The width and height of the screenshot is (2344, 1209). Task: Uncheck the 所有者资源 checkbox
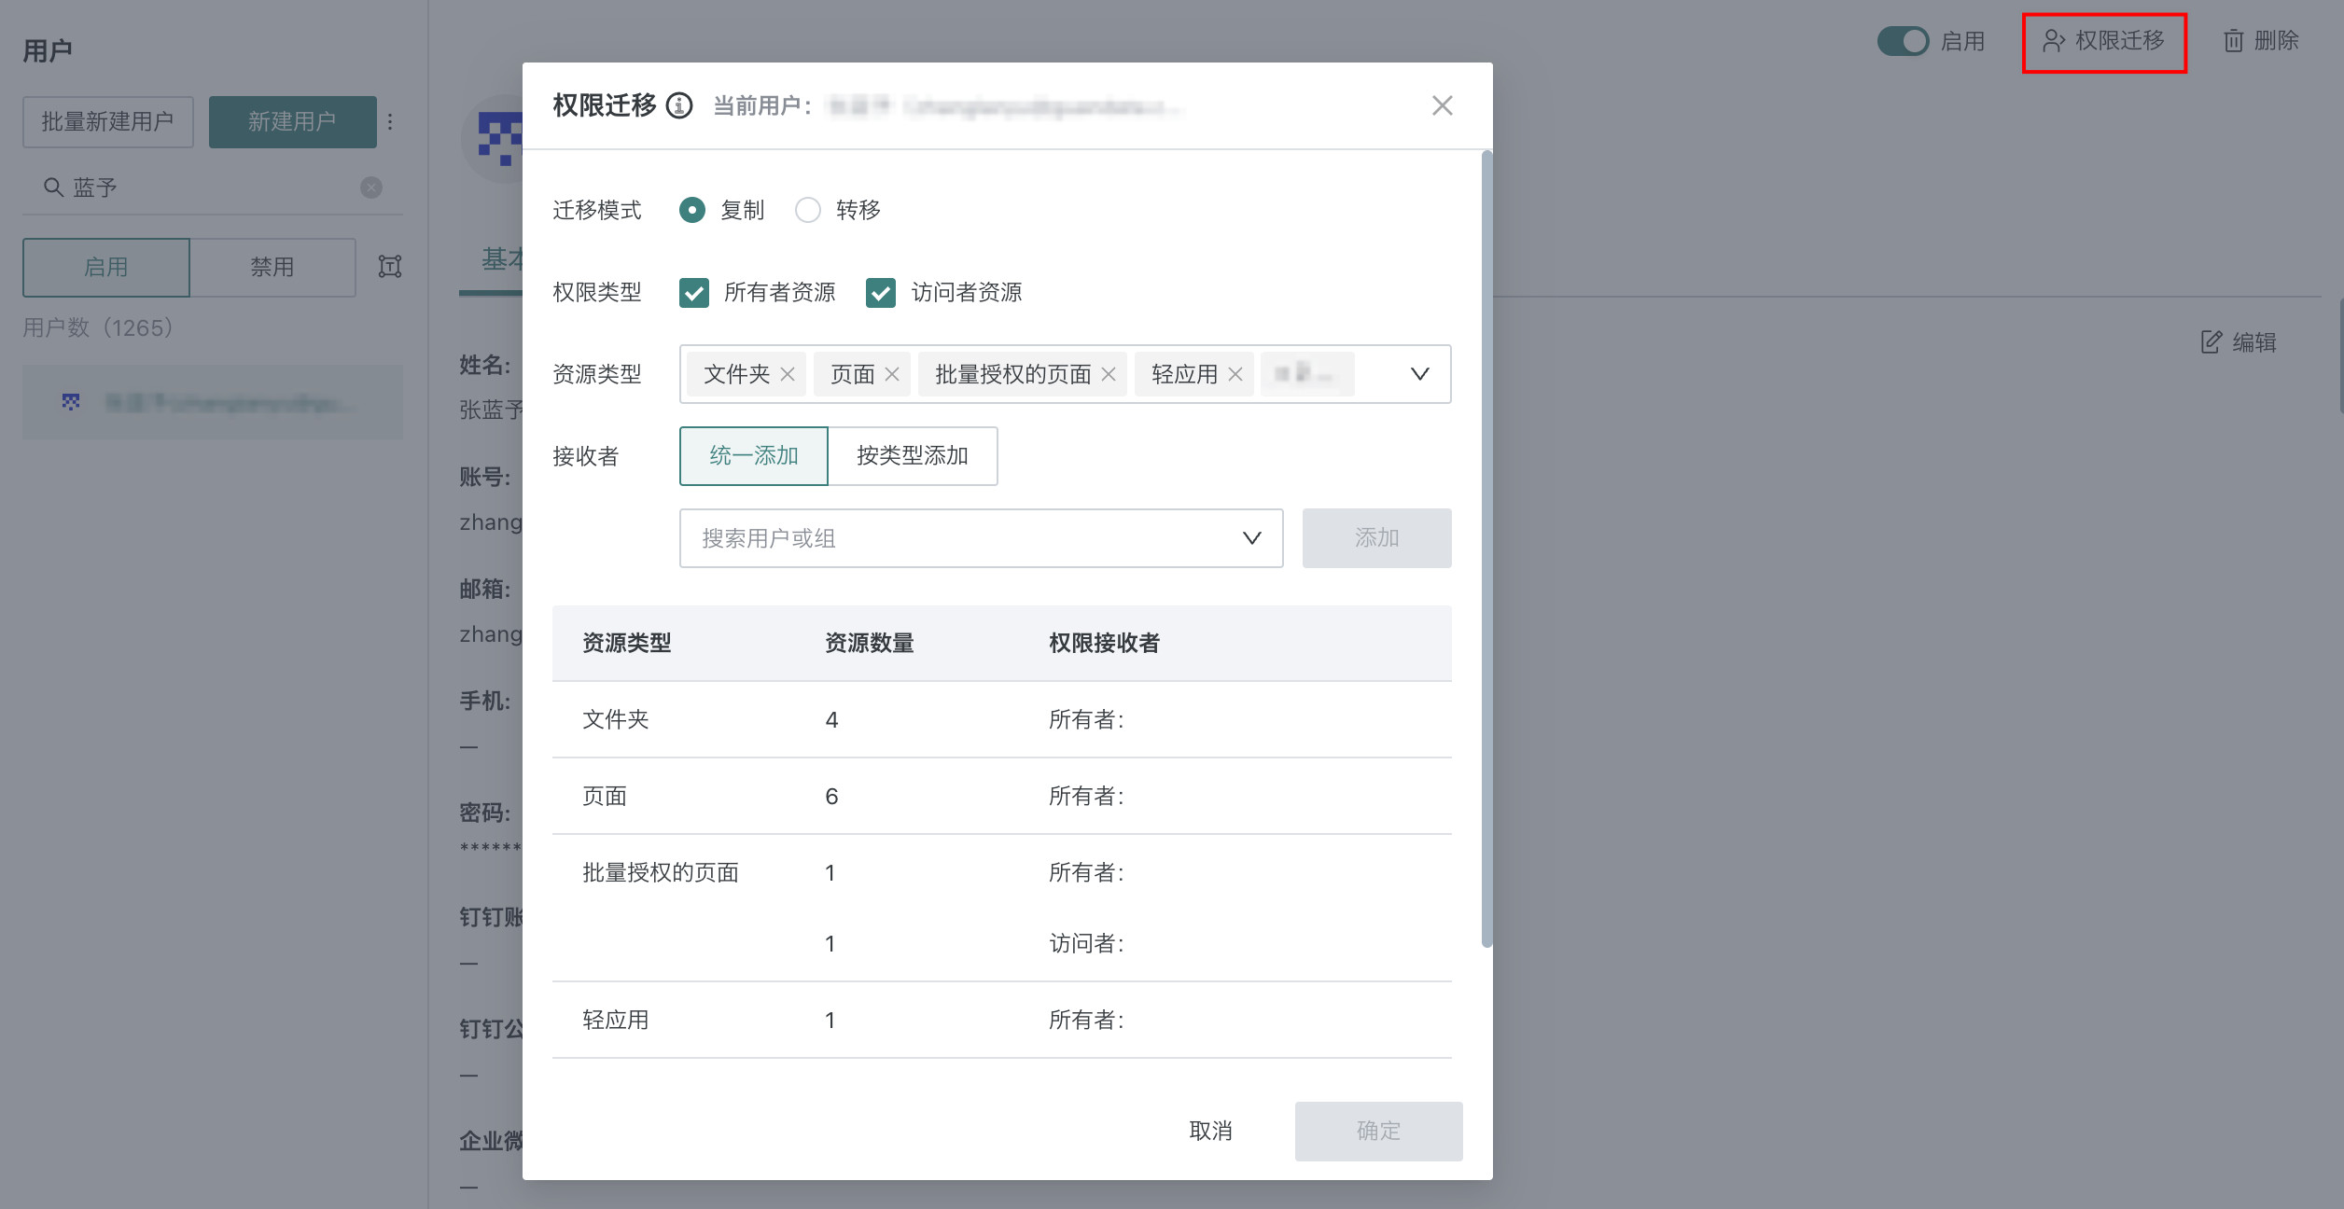point(694,293)
